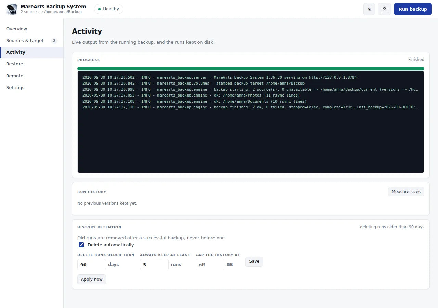Click the Healthy status indicator
This screenshot has width=438, height=308.
(108, 9)
